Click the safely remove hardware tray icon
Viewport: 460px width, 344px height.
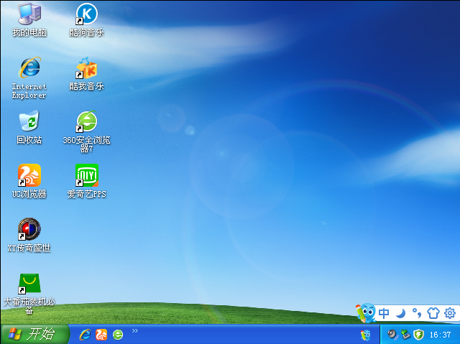[405, 335]
